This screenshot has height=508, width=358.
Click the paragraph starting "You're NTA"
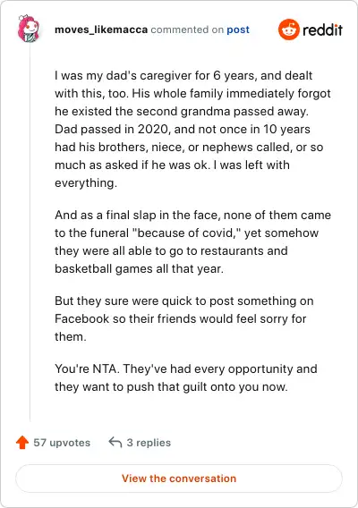(186, 377)
